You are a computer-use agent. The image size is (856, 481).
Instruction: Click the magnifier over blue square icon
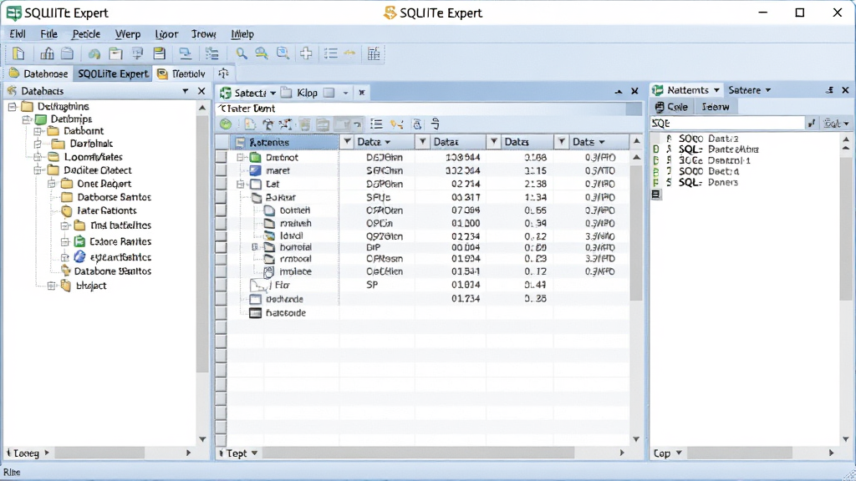click(x=283, y=53)
